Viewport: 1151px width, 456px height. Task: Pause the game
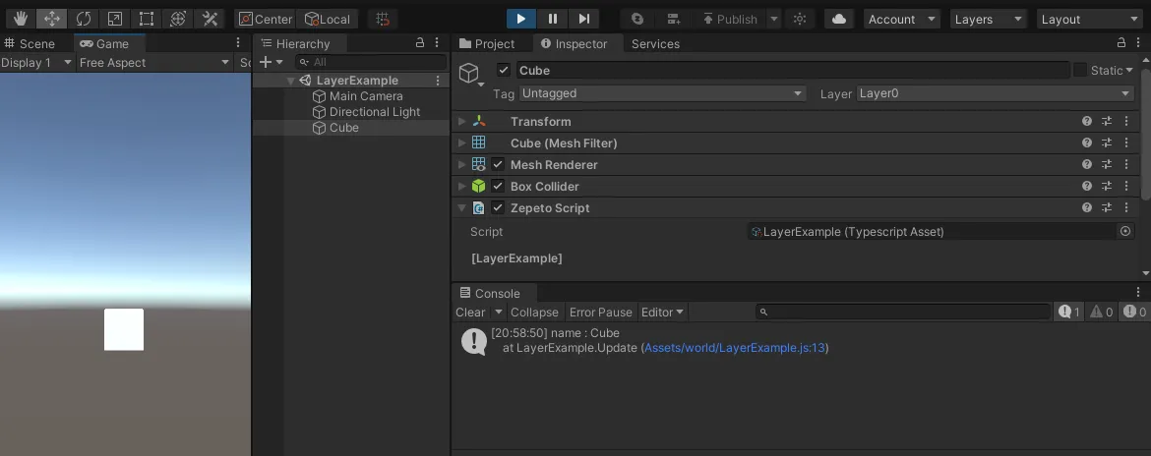click(x=553, y=19)
